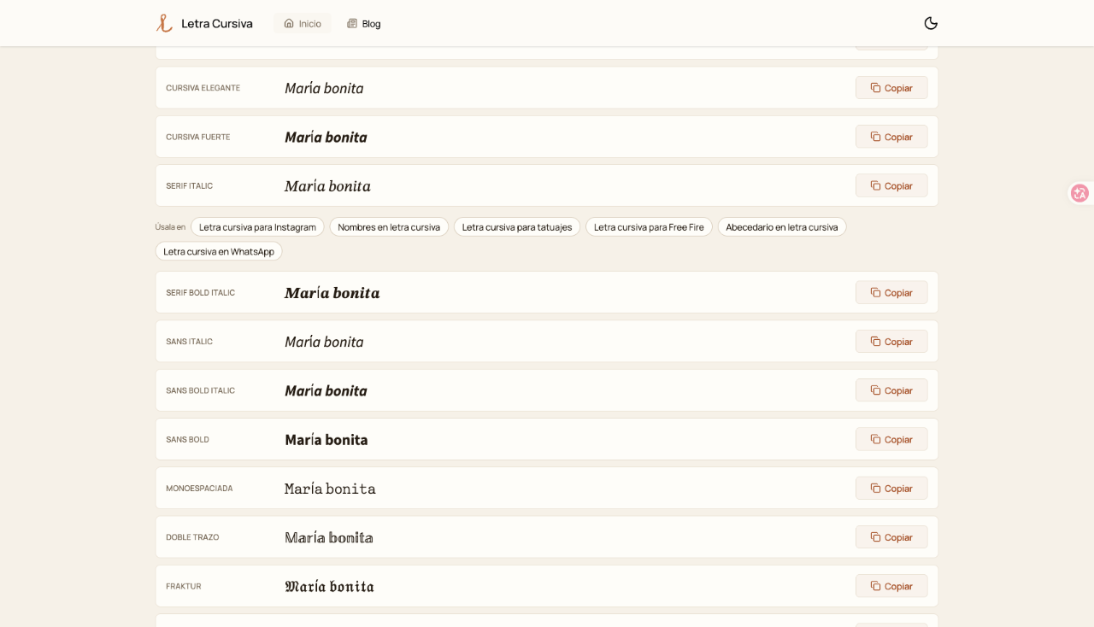Click the 'MONOESPACIADA' style label
The image size is (1094, 627).
[x=199, y=488]
